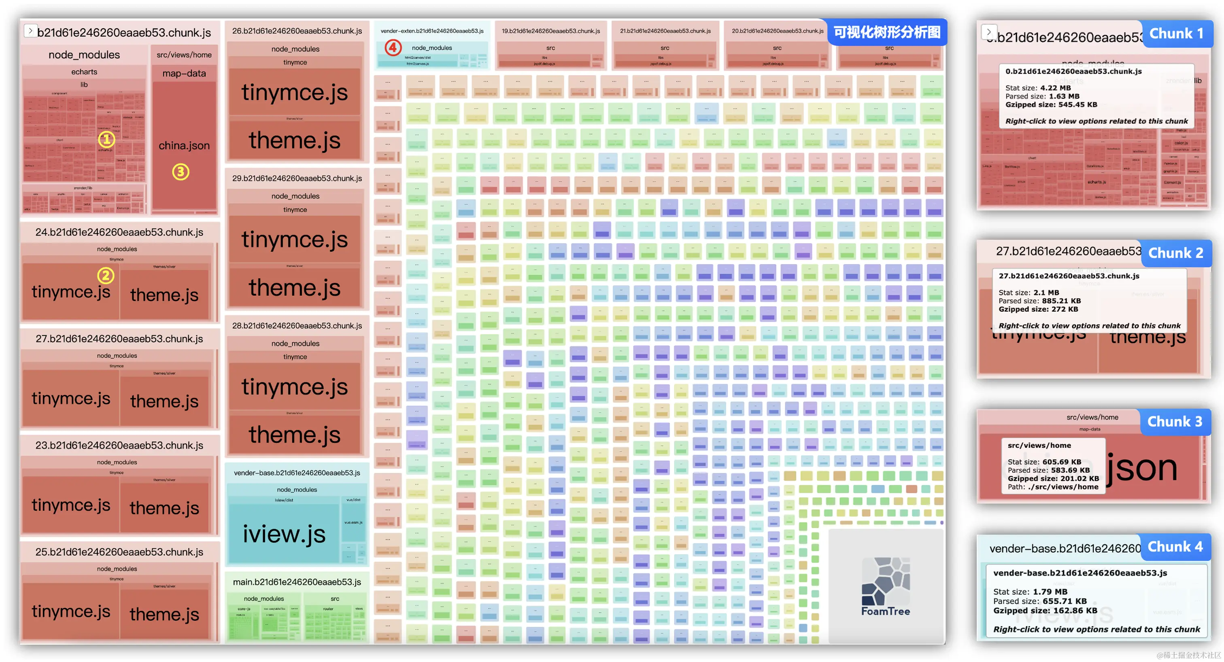Image resolution: width=1224 pixels, height=662 pixels.
Task: Select src group inside chunk 19
Action: coord(551,48)
